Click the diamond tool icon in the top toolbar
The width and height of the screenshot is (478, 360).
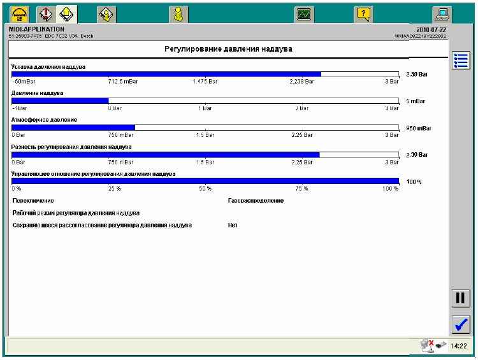coord(106,13)
